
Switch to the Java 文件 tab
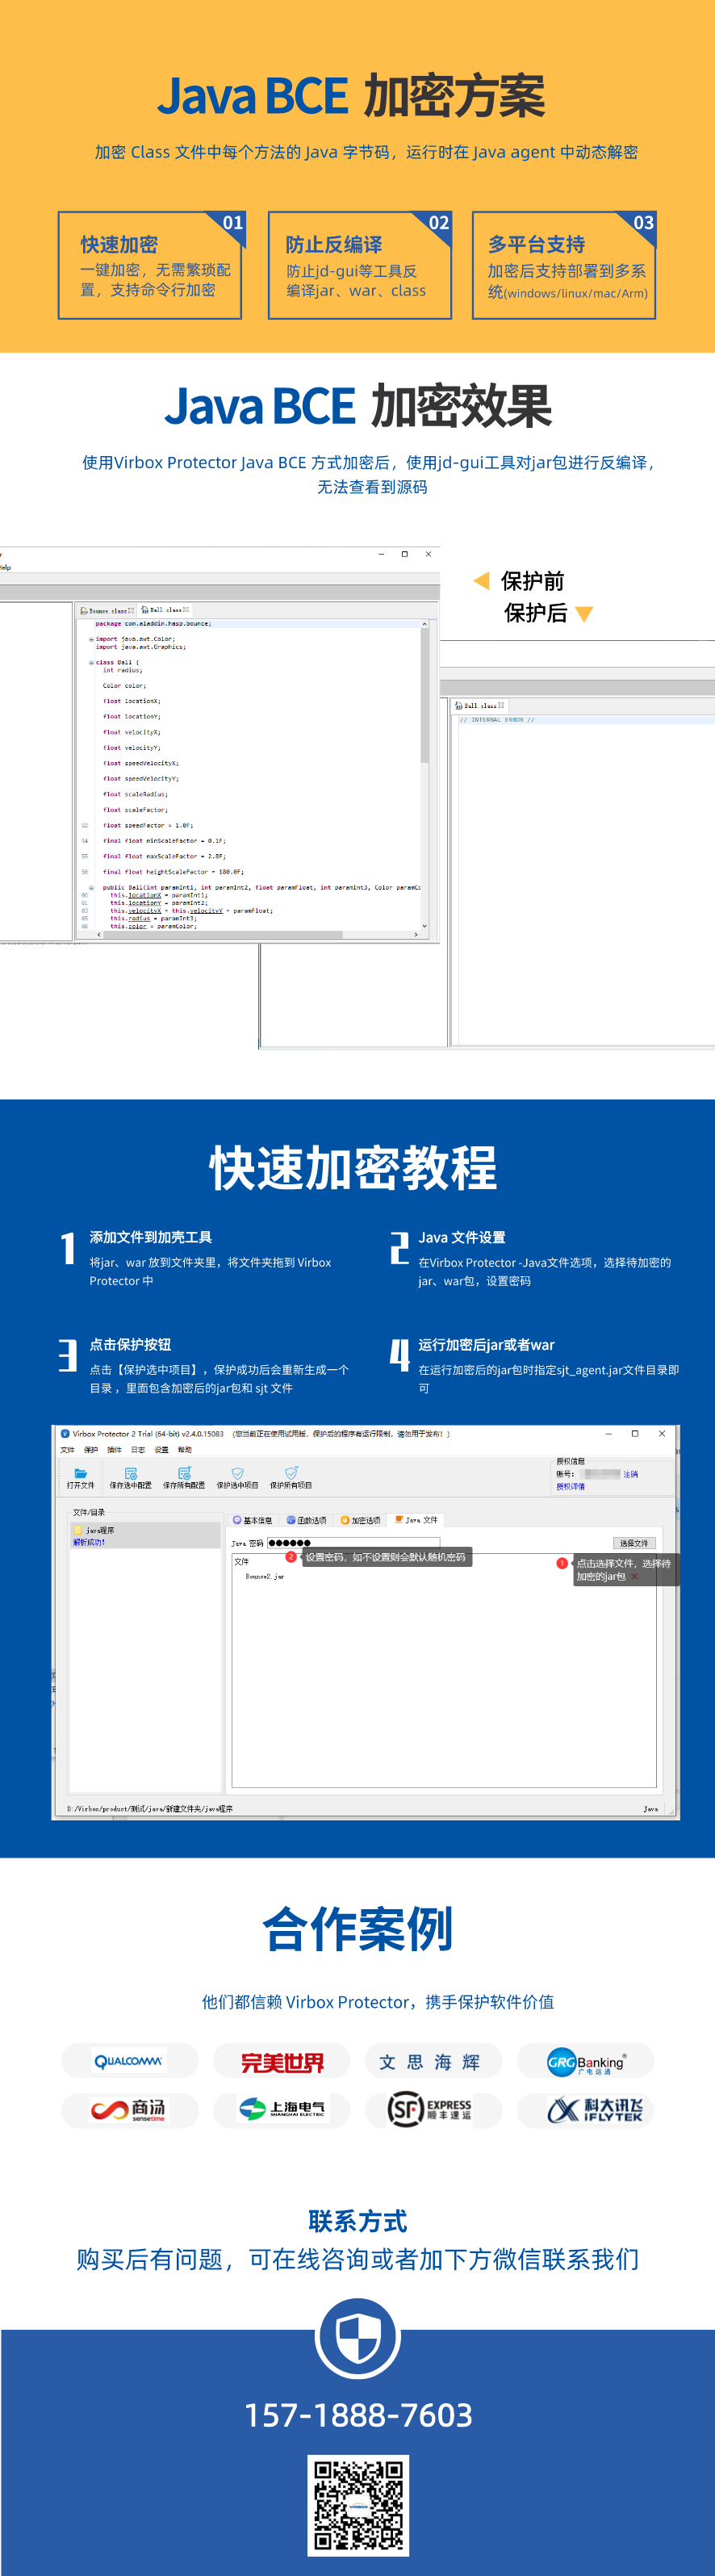416,1520
